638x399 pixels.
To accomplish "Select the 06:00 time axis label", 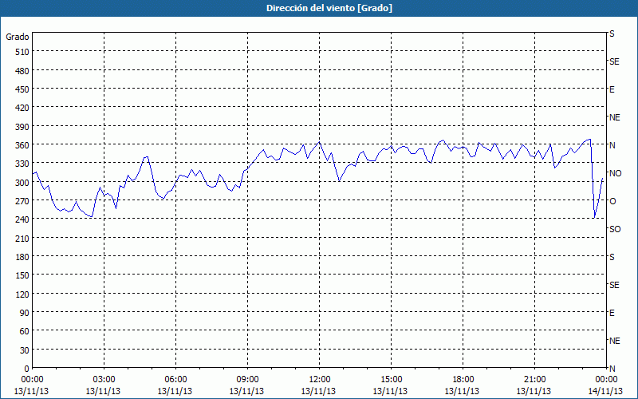I will click(x=175, y=380).
